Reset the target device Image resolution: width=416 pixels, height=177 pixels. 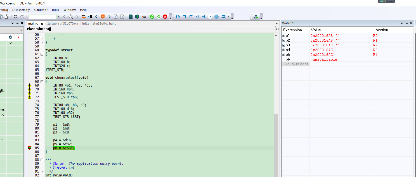223,17
